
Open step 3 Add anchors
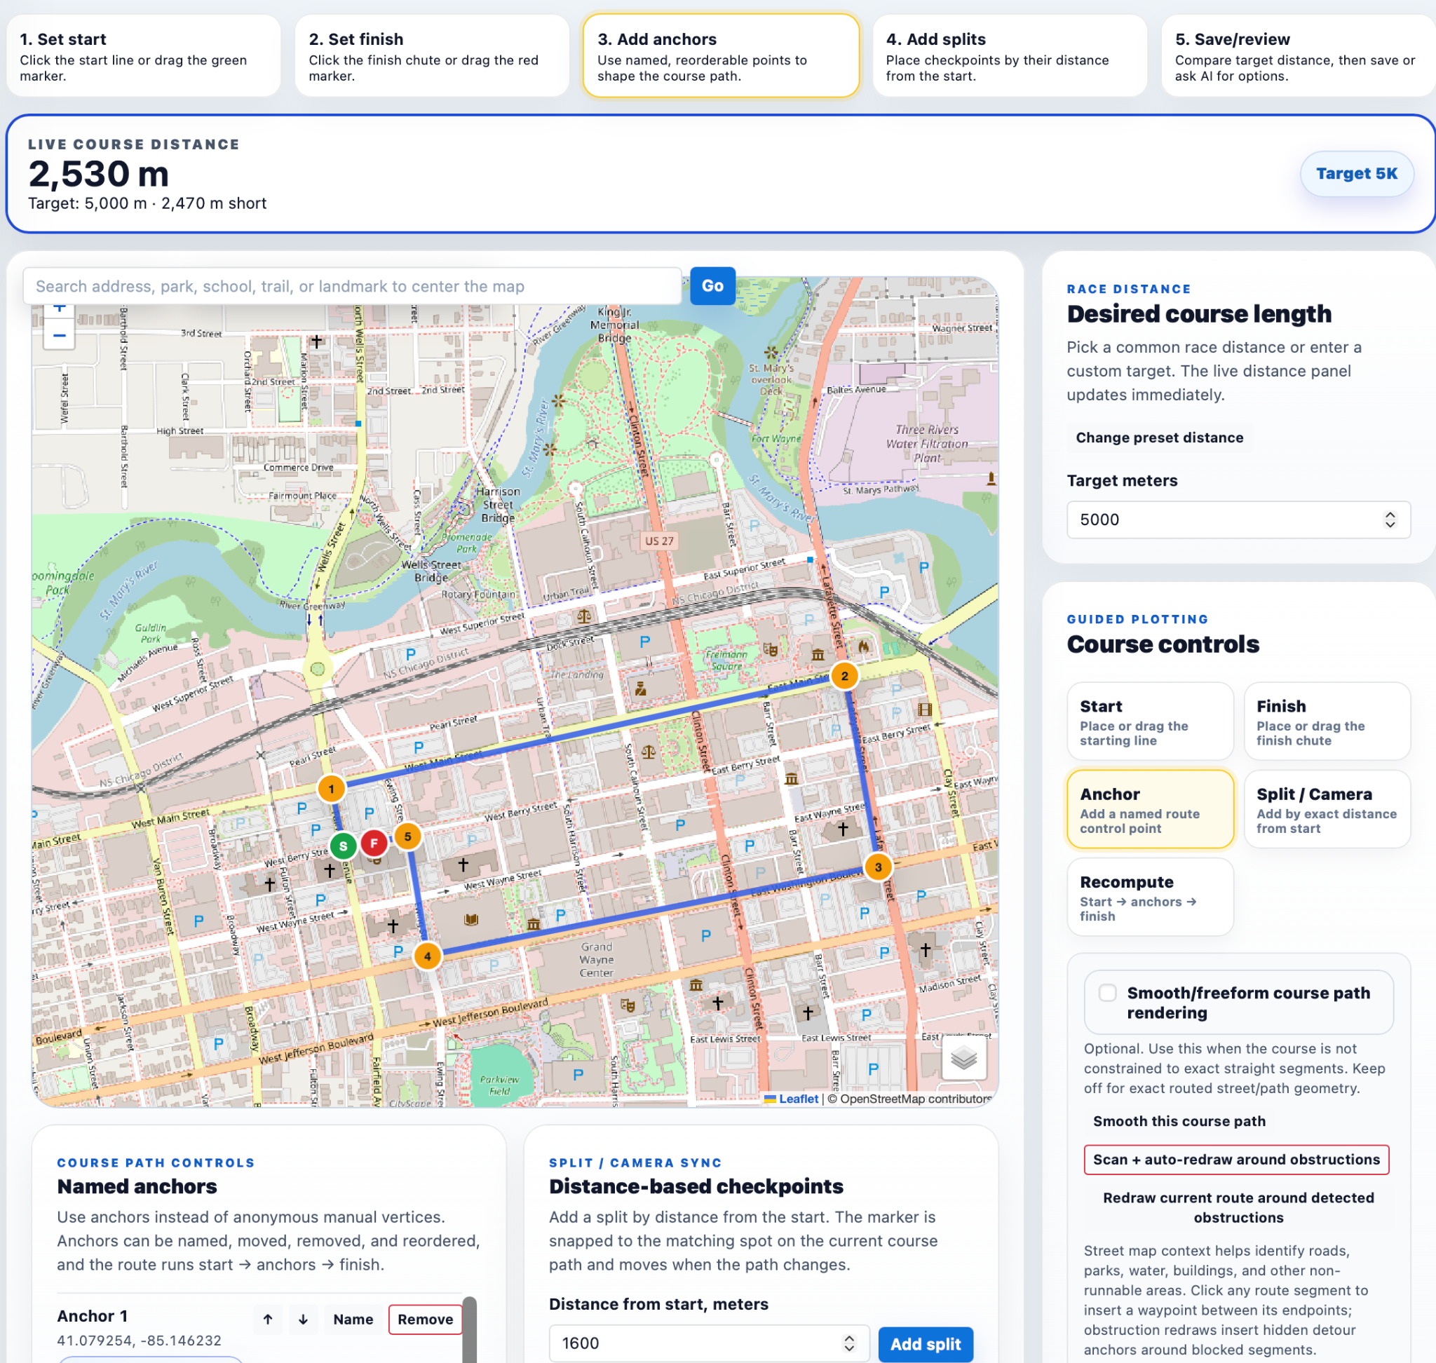coord(721,56)
